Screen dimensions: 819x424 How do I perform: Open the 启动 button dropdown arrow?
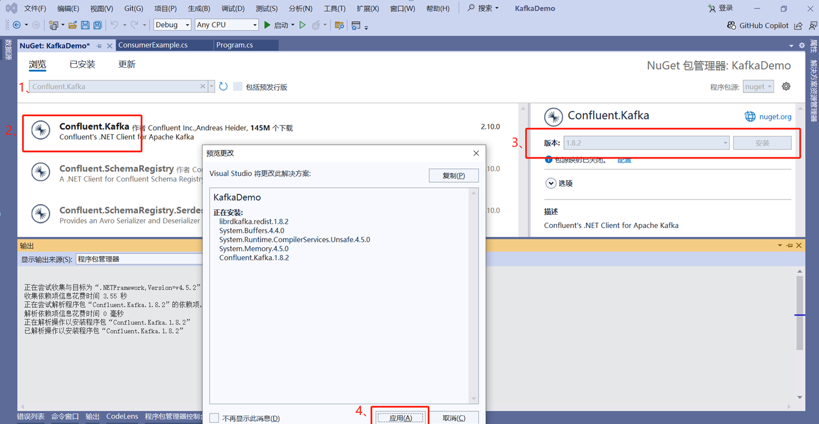292,25
